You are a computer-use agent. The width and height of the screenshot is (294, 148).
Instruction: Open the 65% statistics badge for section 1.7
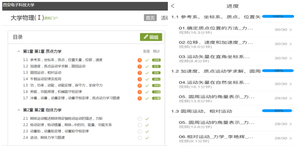(156, 98)
